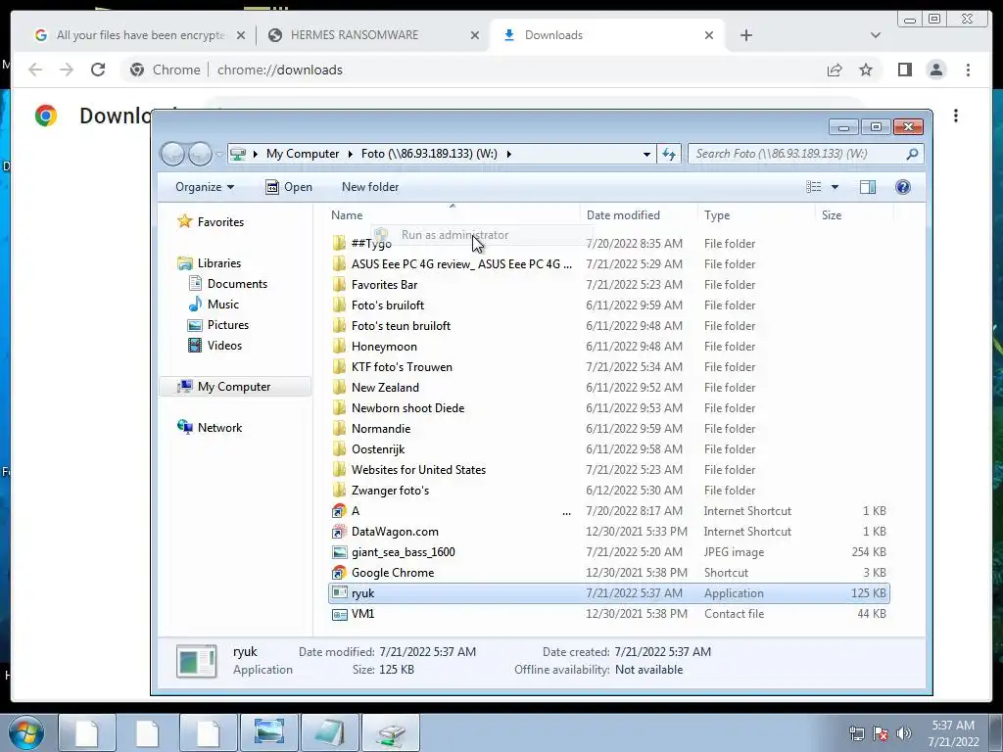Open the Downloads page more actions menu
Screen dimensions: 1003x752
coord(956,116)
